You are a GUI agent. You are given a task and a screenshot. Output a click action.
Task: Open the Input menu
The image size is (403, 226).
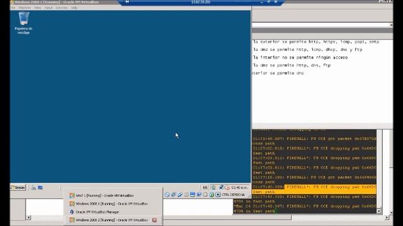(48, 8)
